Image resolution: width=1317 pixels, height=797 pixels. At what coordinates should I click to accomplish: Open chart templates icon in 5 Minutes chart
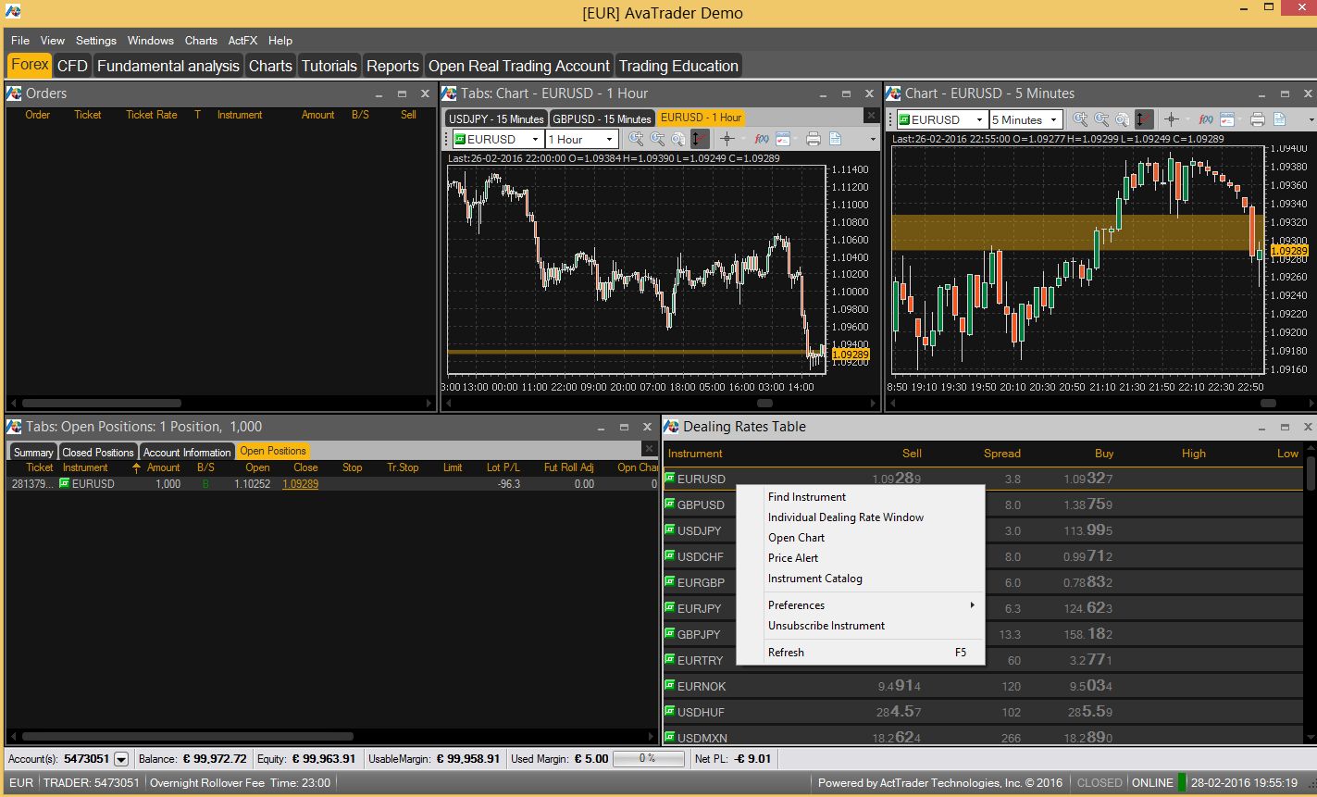click(1227, 119)
